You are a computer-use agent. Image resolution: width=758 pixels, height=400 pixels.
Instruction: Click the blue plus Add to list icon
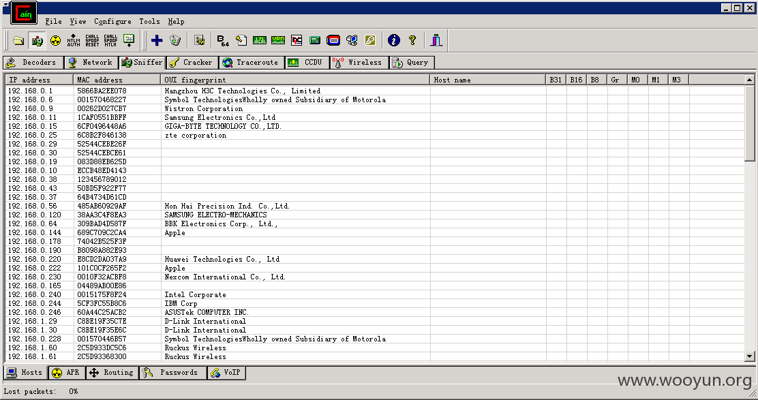tap(157, 41)
